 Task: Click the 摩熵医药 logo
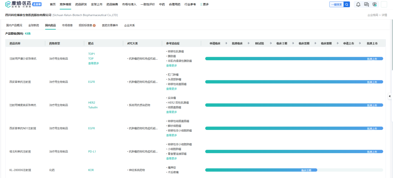click(23, 4)
